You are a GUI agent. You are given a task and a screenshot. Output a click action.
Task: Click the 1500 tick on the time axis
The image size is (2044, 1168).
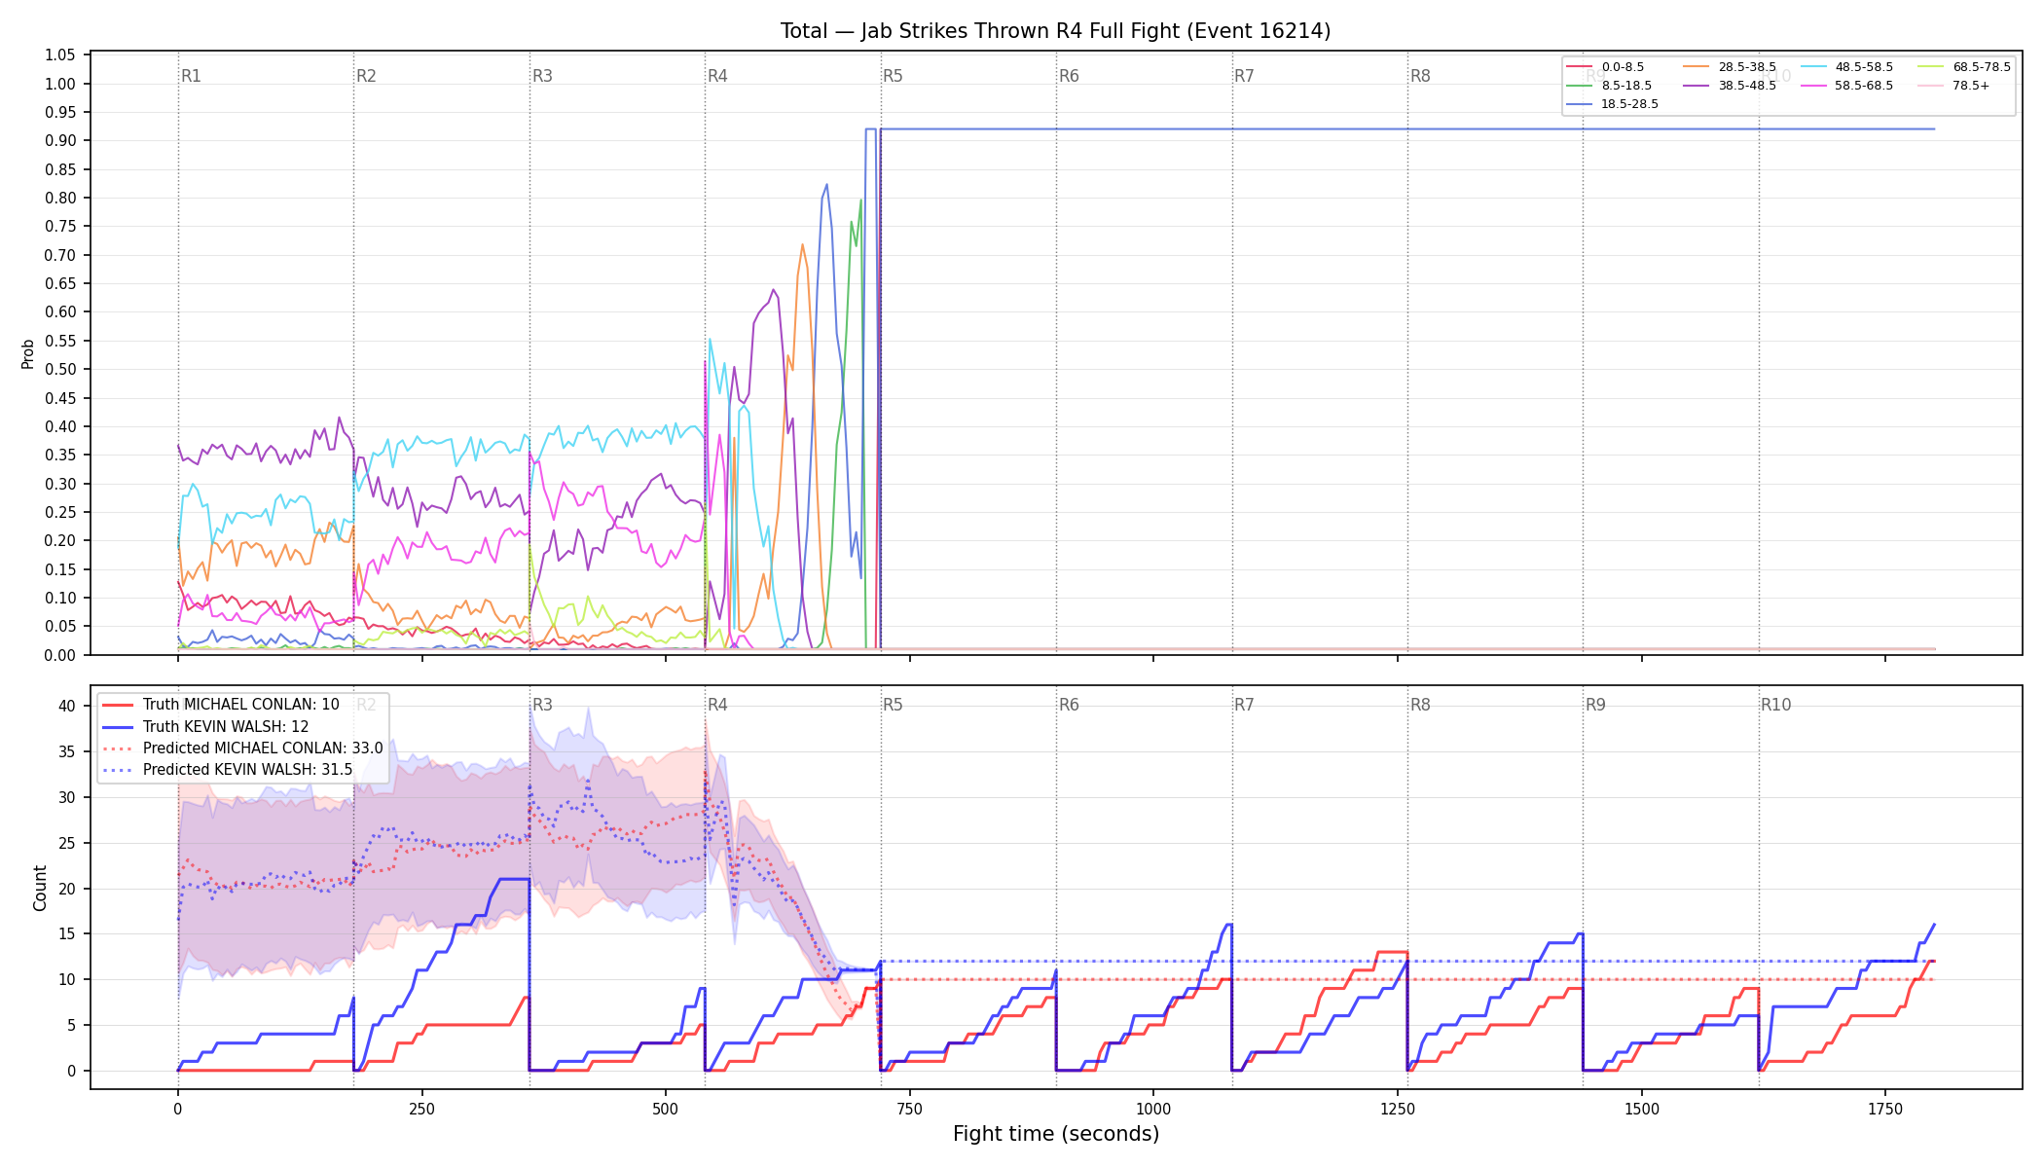pyautogui.click(x=1642, y=1109)
